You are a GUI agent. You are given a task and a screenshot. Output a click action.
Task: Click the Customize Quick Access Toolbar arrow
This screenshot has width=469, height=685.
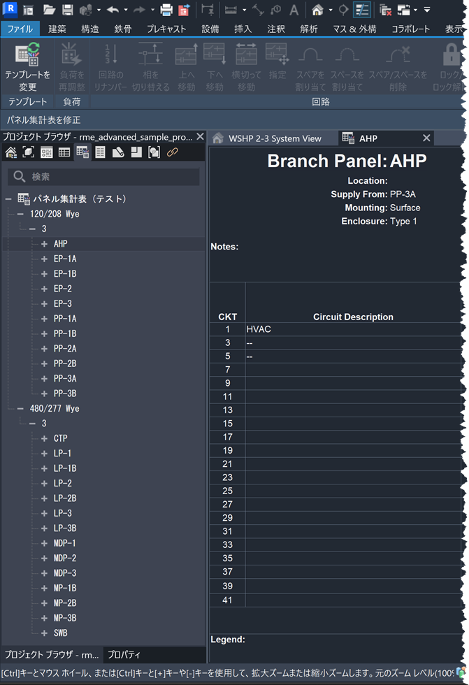[427, 10]
